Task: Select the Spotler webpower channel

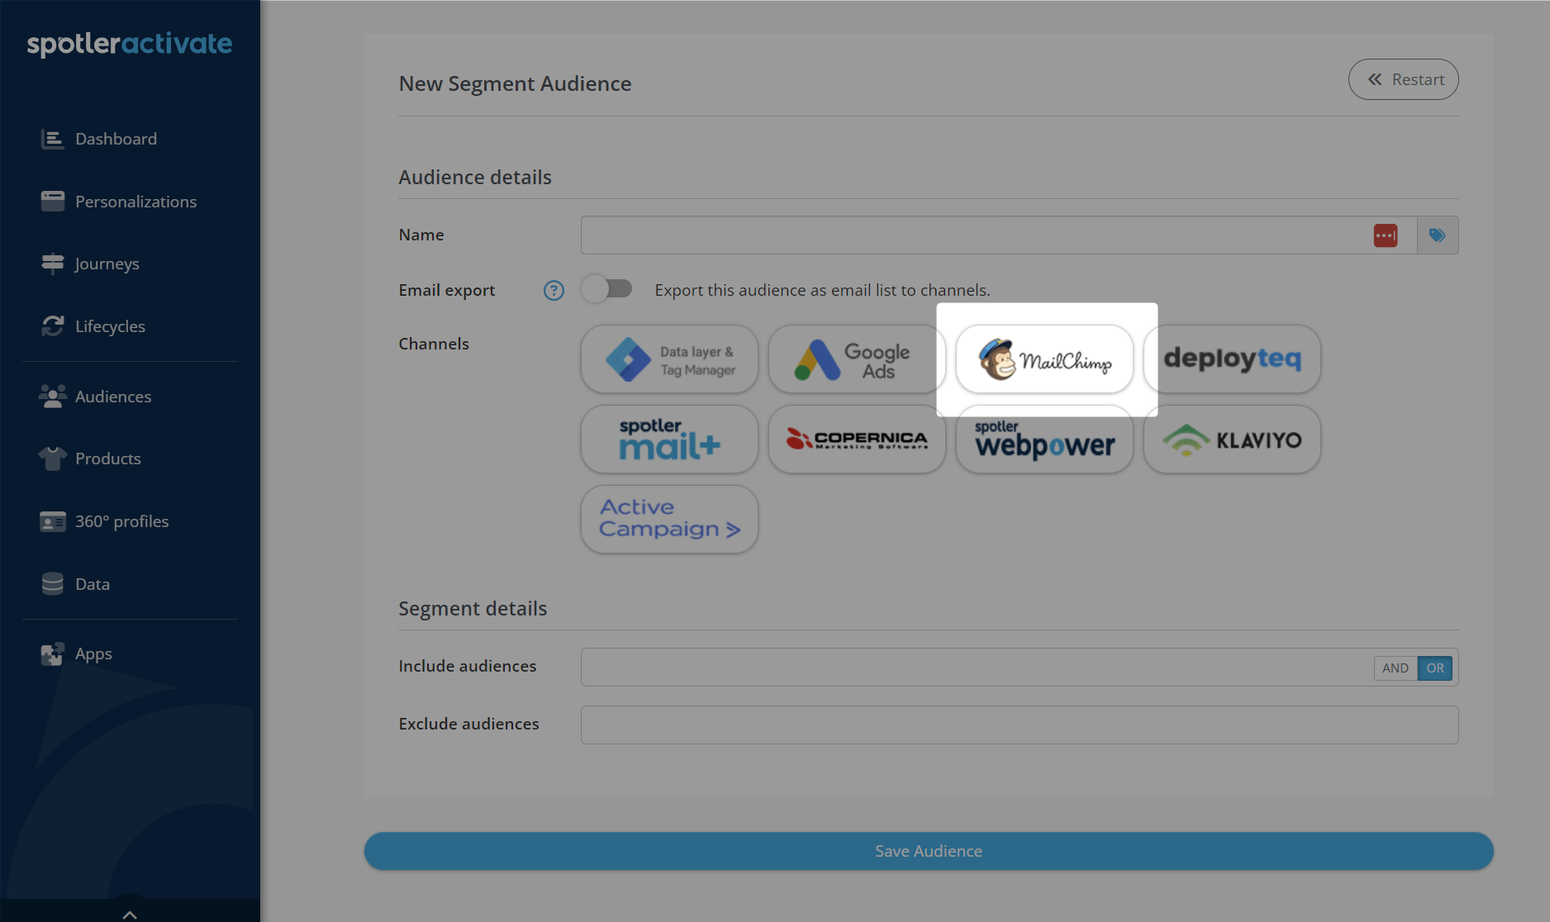Action: tap(1044, 440)
